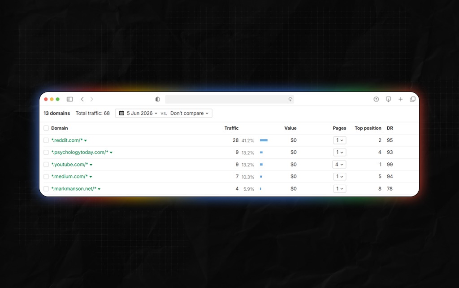Image resolution: width=459 pixels, height=288 pixels.
Task: Expand pages dropdown for medium.com row
Action: click(x=340, y=177)
